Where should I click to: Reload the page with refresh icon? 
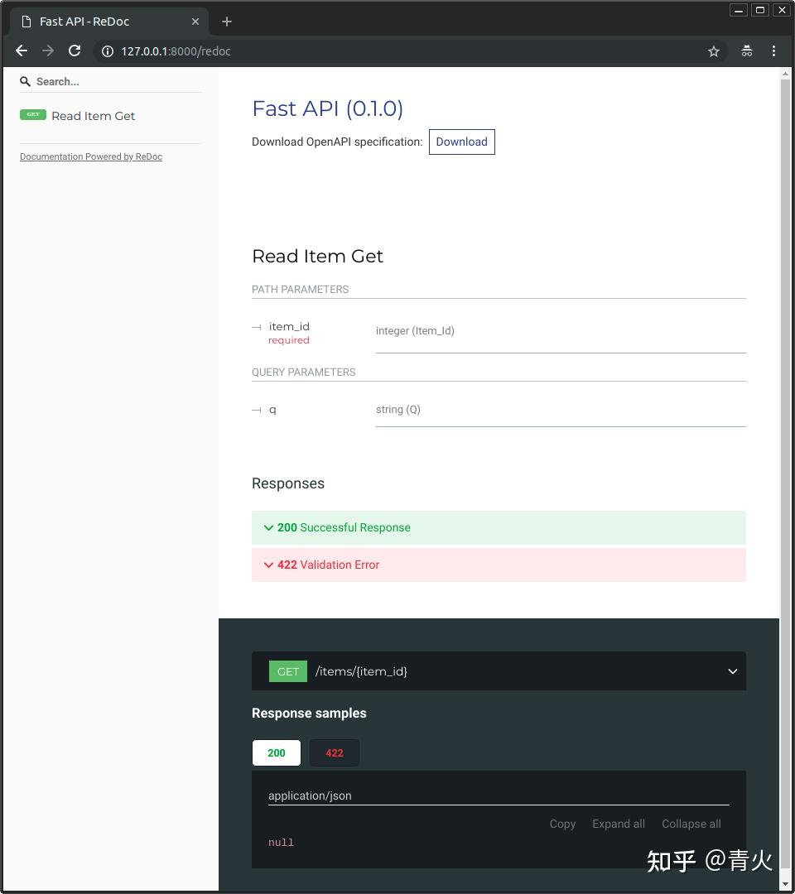tap(75, 50)
